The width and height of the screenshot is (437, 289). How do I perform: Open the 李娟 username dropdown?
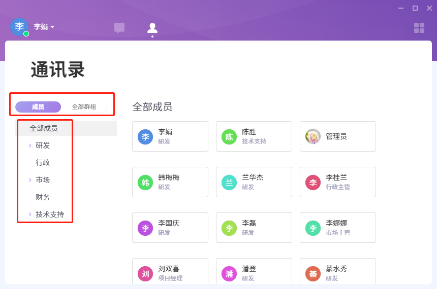44,27
